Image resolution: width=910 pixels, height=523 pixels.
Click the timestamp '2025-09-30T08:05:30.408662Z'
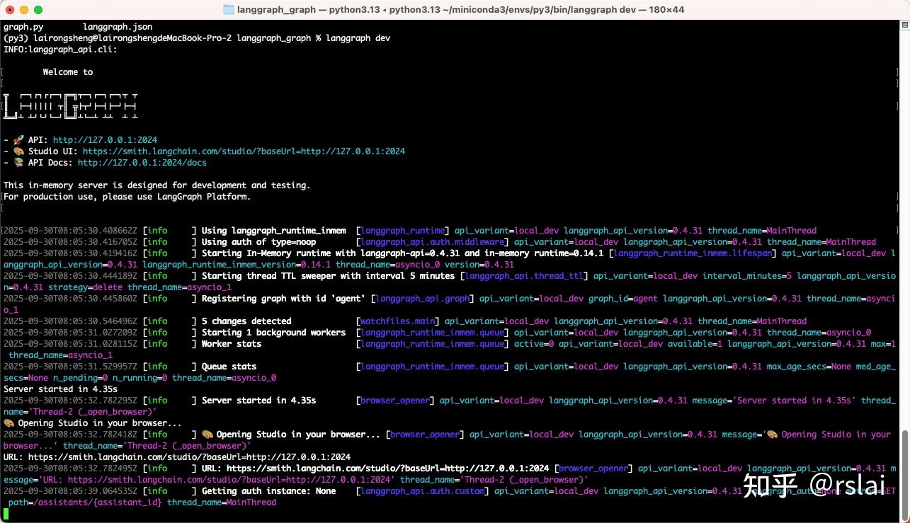coord(71,231)
